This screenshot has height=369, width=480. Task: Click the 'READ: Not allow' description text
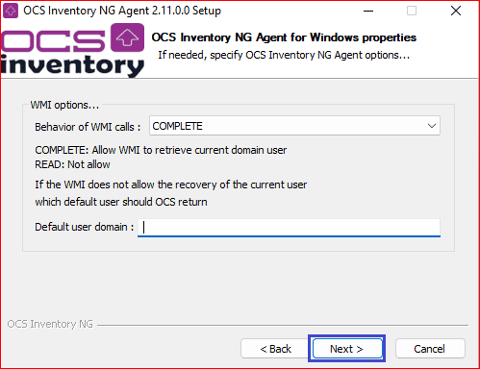[x=72, y=164]
